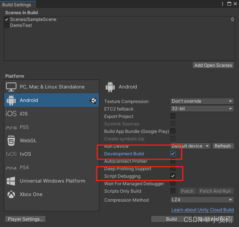This screenshot has width=239, height=227.
Task: Click Add Open Scenes button
Action: tap(213, 65)
